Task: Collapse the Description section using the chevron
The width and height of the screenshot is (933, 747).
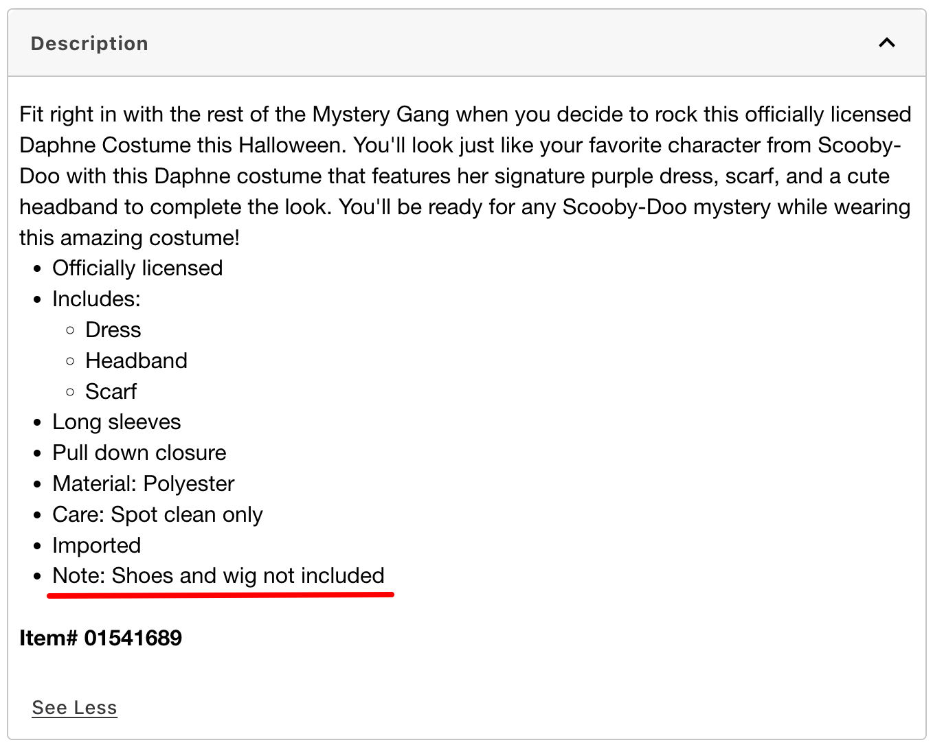Action: tap(886, 43)
